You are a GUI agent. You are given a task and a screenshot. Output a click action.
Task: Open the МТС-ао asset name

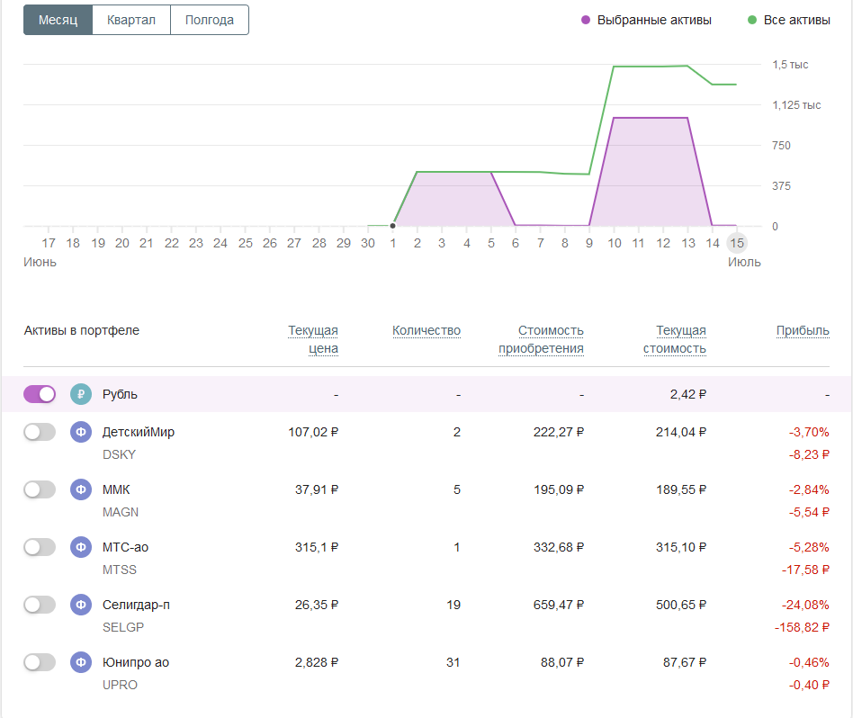click(125, 547)
